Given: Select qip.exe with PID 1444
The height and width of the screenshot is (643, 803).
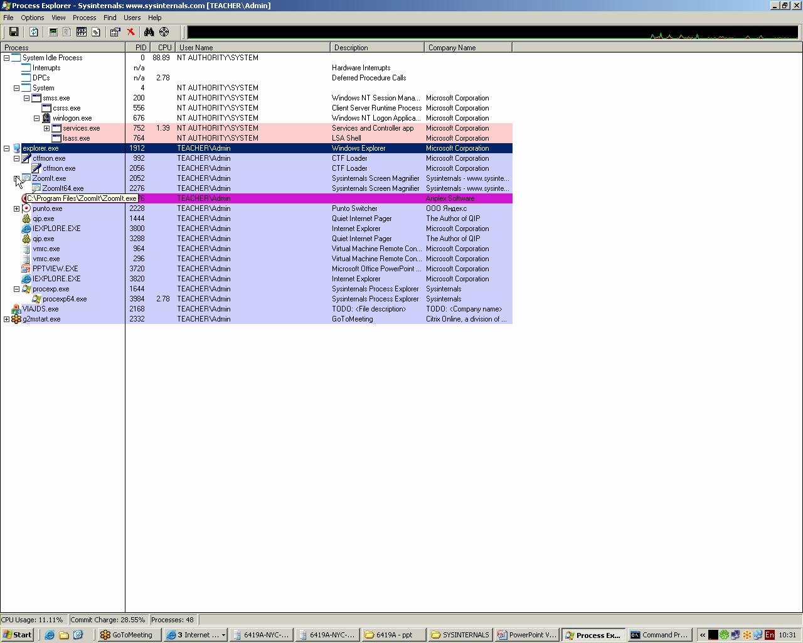Looking at the screenshot, I should click(x=257, y=219).
